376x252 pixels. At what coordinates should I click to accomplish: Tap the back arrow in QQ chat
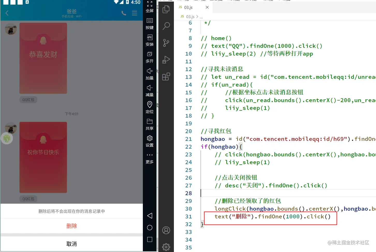coord(7,13)
